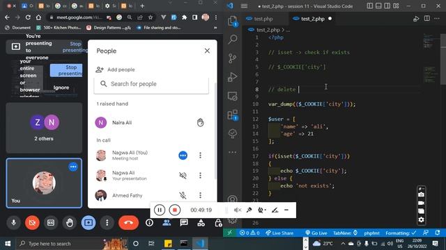446x250 pixels.
Task: Turn on camera in Meet
Action: pos(32,222)
